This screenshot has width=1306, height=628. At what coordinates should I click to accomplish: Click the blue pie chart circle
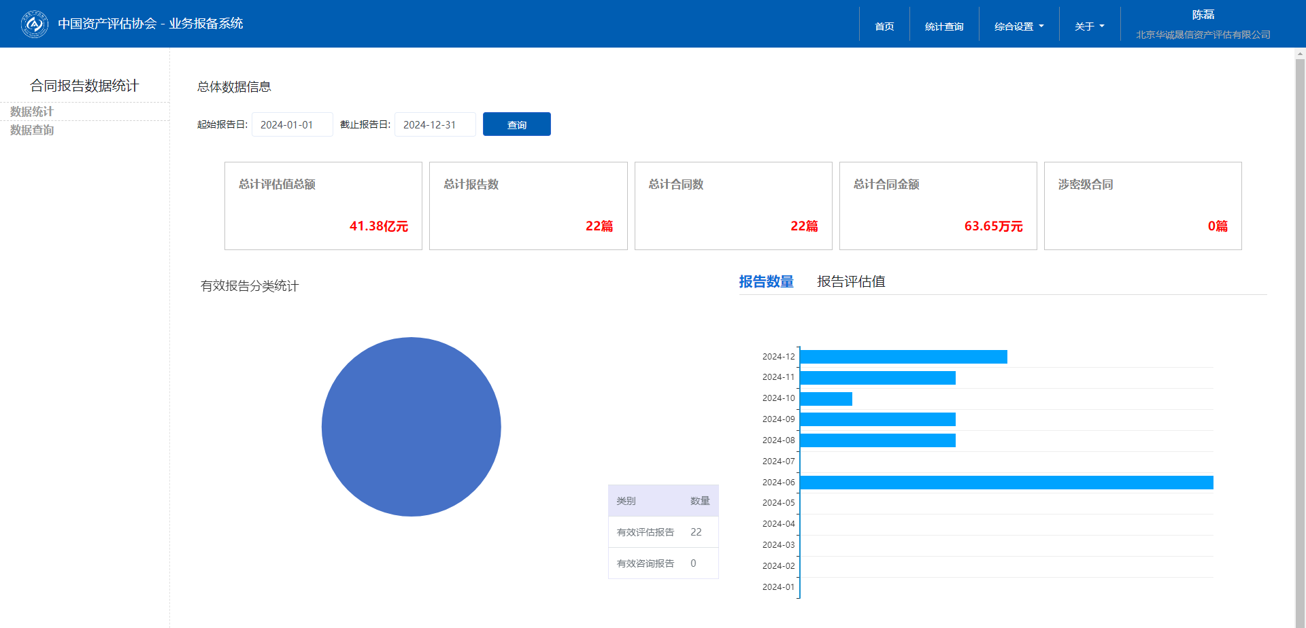tap(411, 427)
